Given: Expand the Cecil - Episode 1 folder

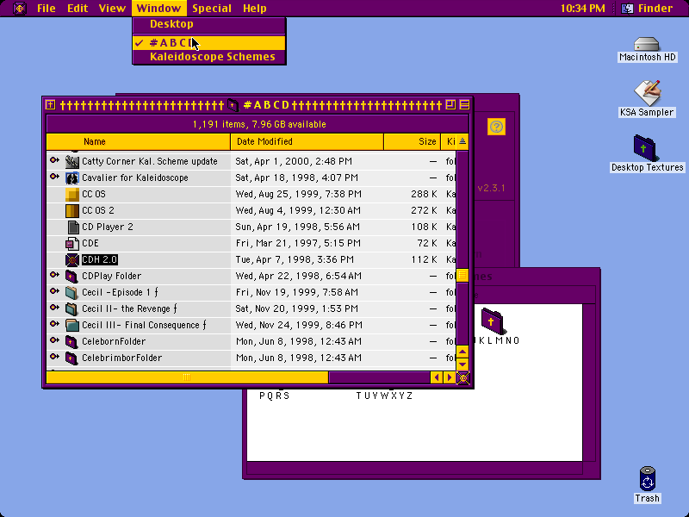Looking at the screenshot, I should (54, 291).
